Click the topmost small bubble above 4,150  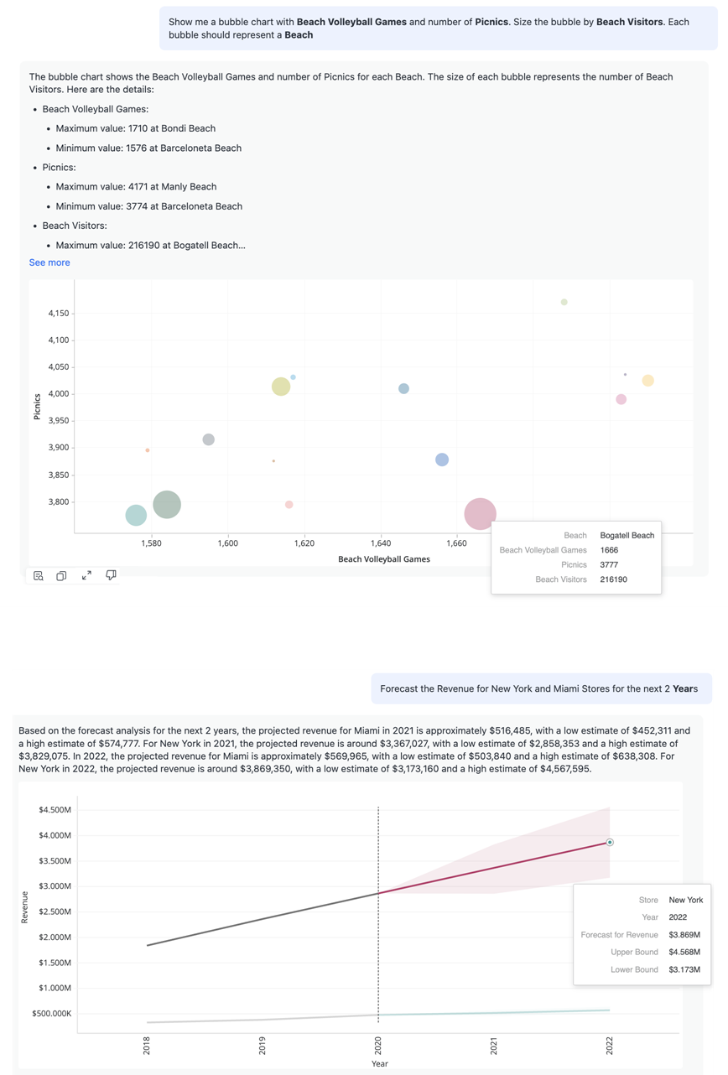point(564,302)
